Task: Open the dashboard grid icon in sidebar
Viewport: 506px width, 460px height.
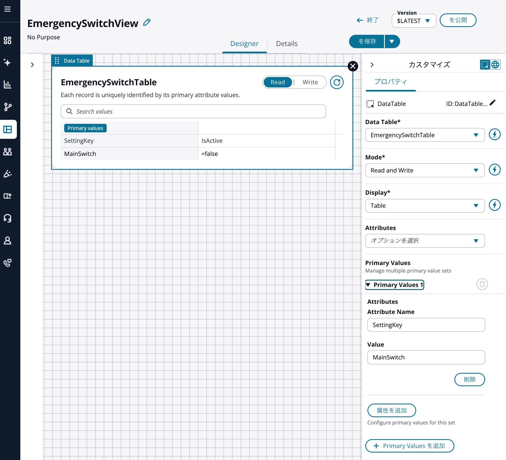Action: coord(7,40)
